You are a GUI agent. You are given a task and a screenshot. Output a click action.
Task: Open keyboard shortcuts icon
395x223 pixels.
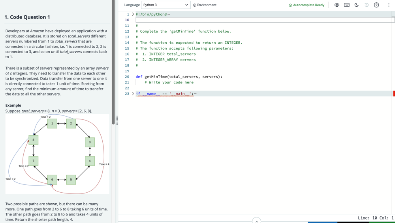[x=346, y=5]
